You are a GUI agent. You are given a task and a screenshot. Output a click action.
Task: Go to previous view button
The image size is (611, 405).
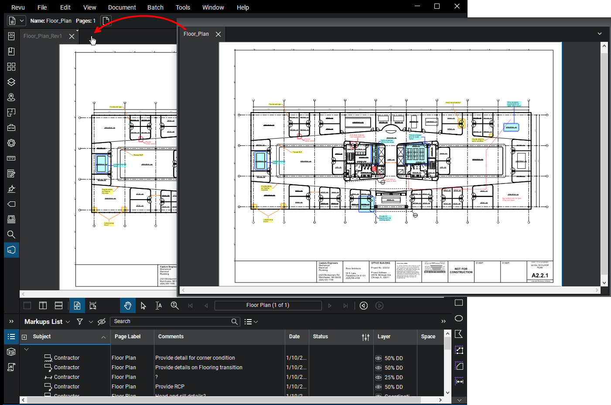tap(364, 306)
